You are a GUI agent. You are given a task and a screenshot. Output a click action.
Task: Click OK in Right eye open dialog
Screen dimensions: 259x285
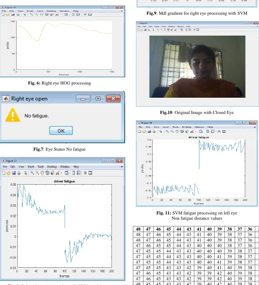point(61,131)
